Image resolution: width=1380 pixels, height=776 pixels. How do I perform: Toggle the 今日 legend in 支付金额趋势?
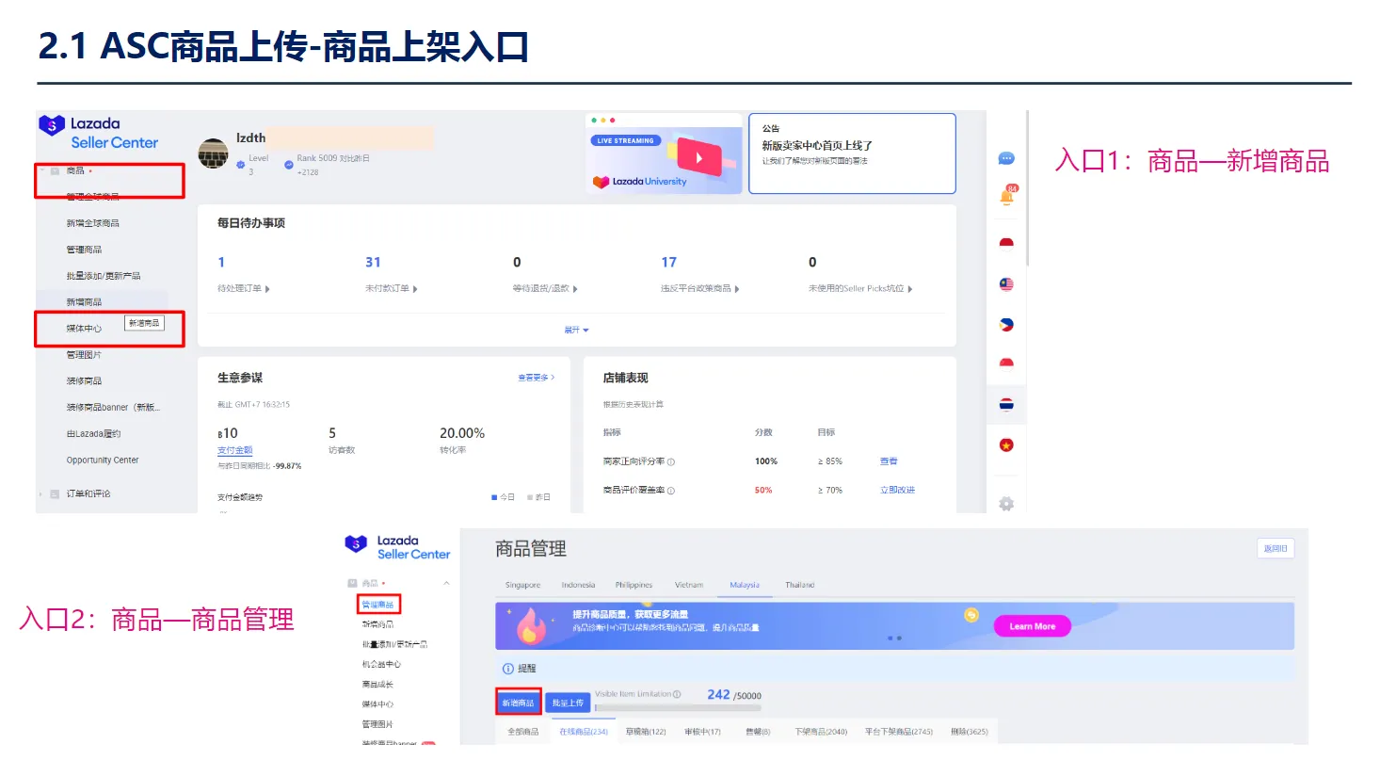tap(502, 496)
